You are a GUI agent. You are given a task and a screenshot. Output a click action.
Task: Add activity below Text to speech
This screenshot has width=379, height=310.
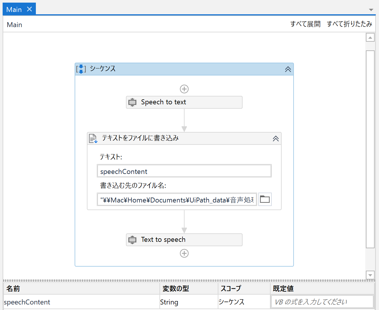[184, 253]
